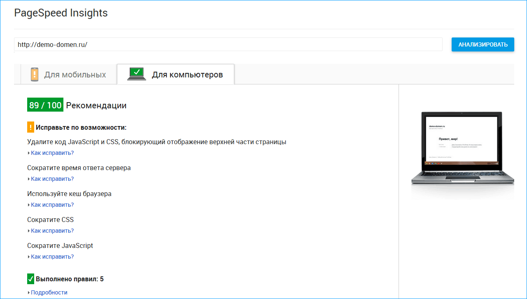Viewport: 527px width, 299px height.
Task: Click the orange exclamation warning icon
Action: 30,127
